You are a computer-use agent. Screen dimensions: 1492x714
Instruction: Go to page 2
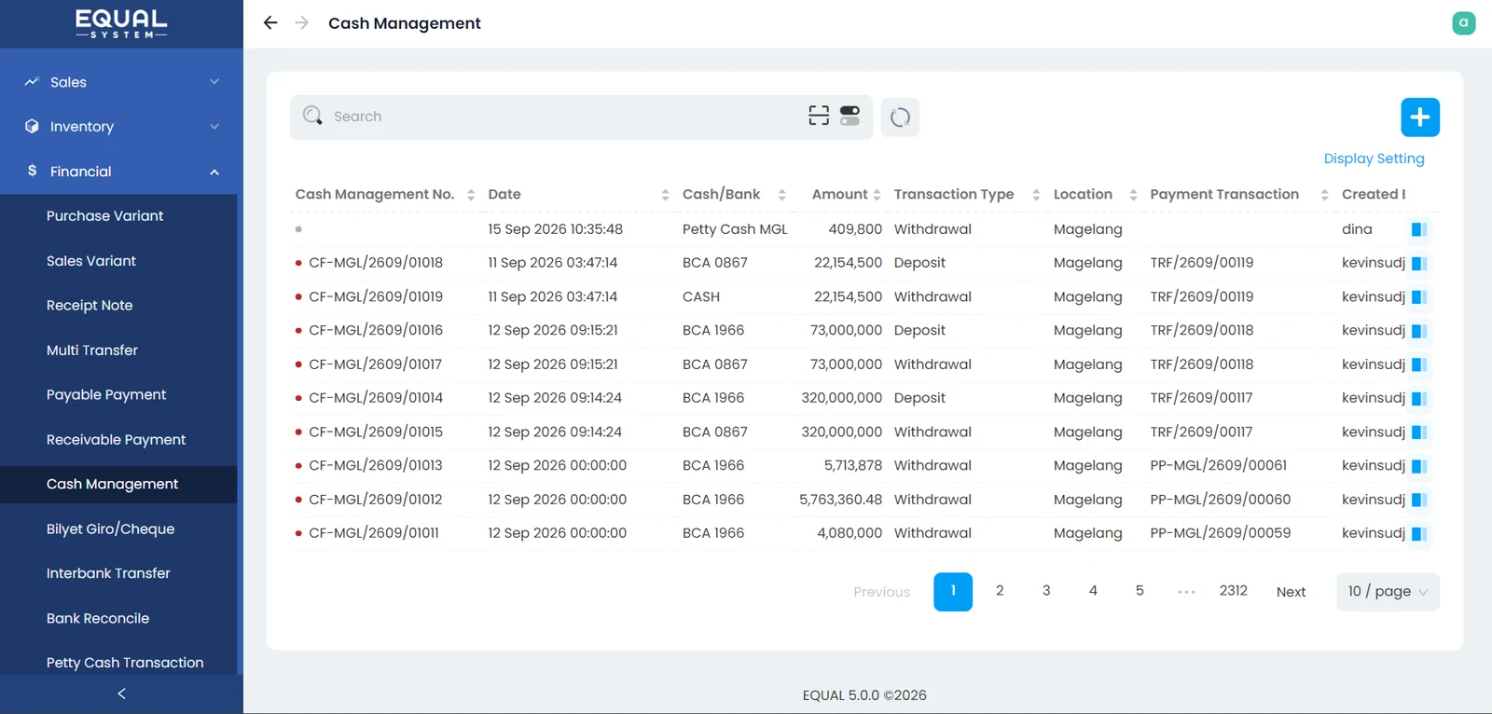tap(1000, 591)
